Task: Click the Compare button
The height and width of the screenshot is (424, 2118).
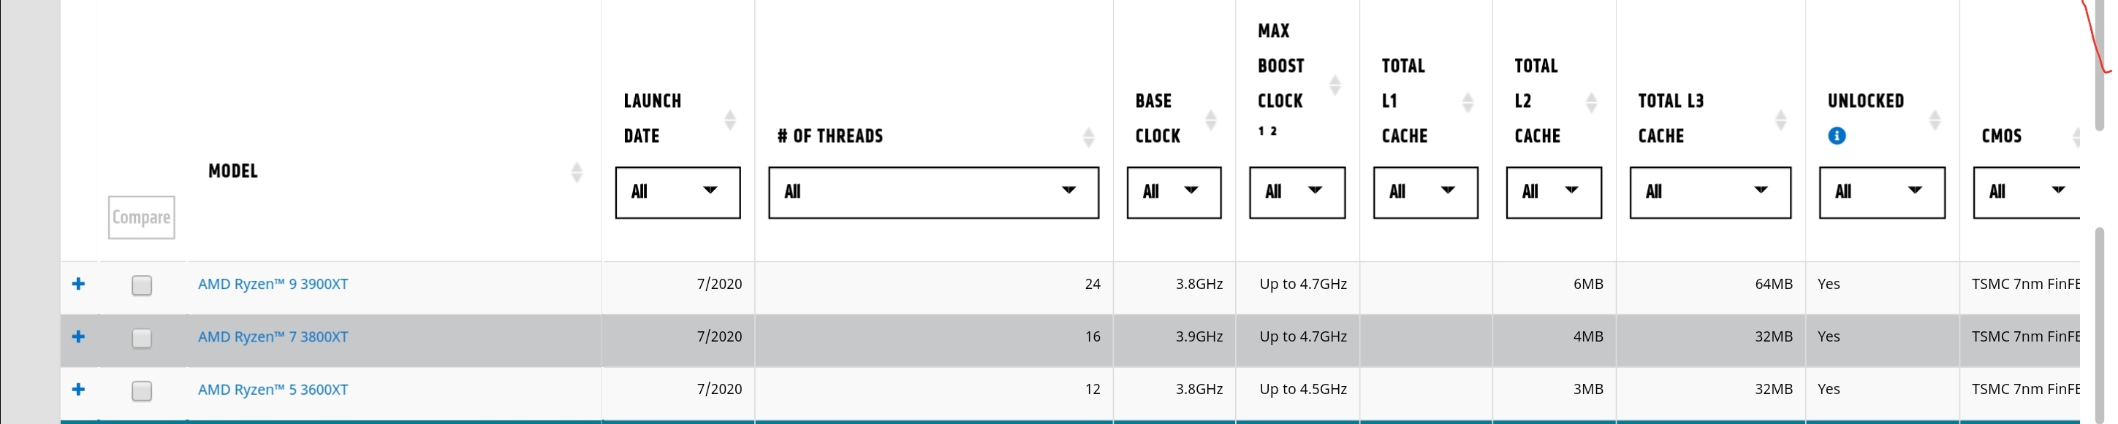Action: [142, 217]
